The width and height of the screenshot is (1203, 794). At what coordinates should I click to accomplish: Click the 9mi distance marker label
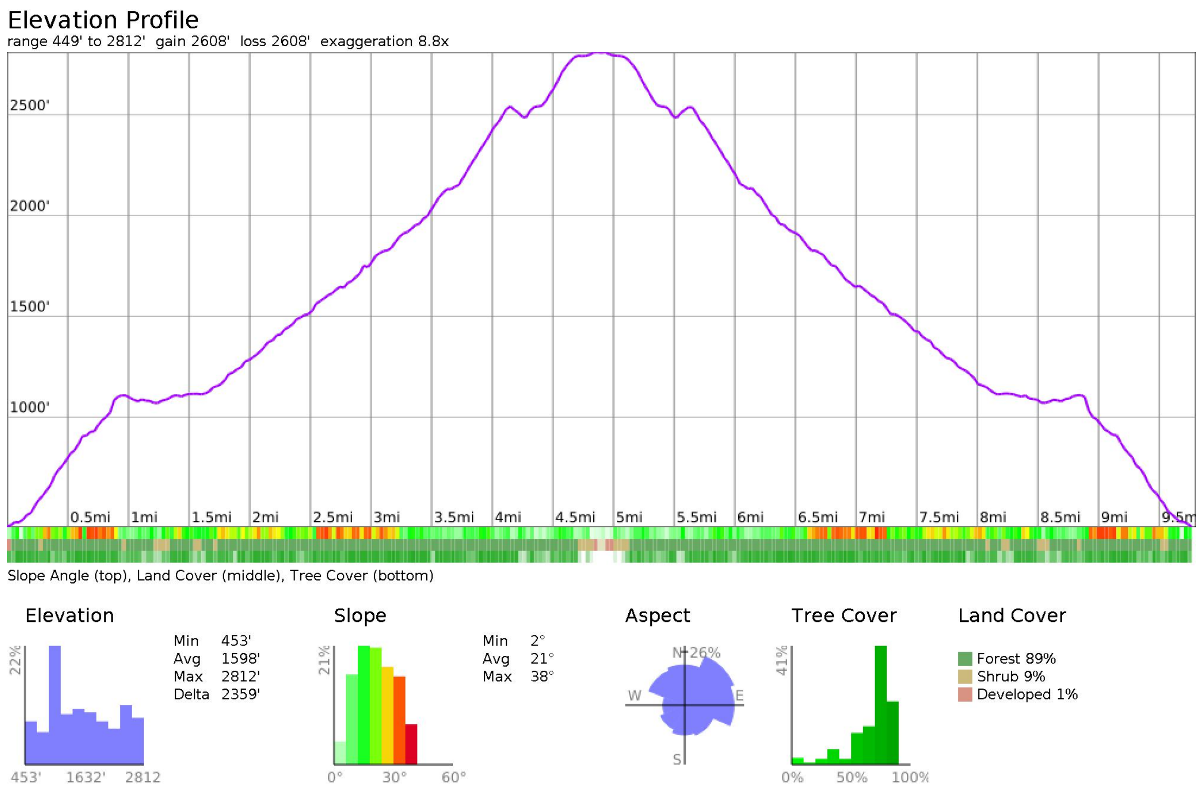coord(1114,517)
